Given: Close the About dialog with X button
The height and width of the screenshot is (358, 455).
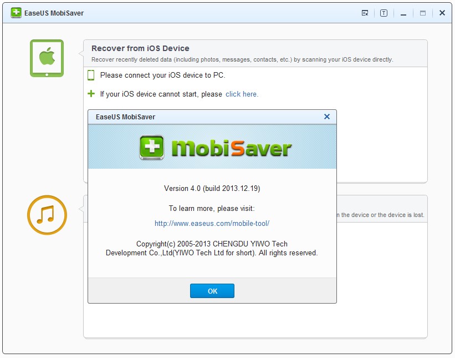Looking at the screenshot, I should [x=327, y=117].
